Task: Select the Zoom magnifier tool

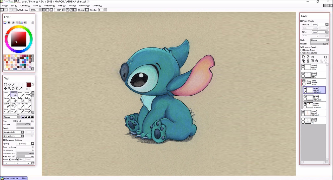Action: click(9, 88)
